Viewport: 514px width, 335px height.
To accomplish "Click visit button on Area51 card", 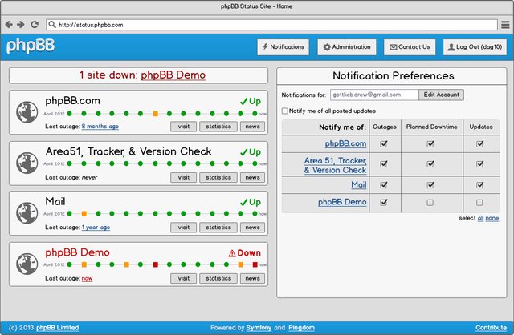I will 184,178.
